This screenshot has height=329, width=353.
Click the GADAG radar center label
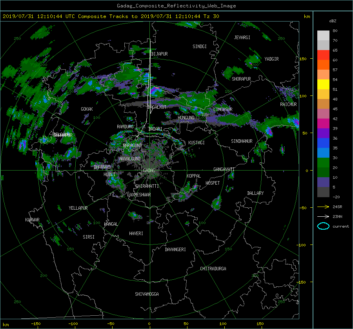(x=149, y=171)
